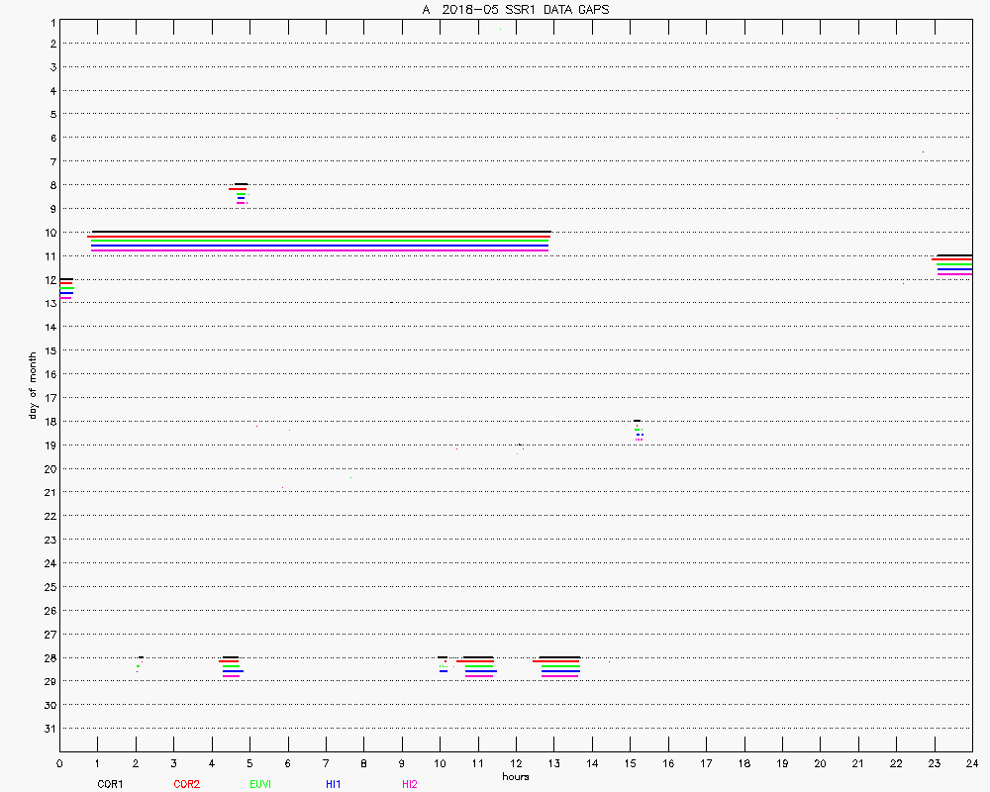The width and height of the screenshot is (990, 792).
Task: Click the hour 12 tick label
Action: (516, 763)
